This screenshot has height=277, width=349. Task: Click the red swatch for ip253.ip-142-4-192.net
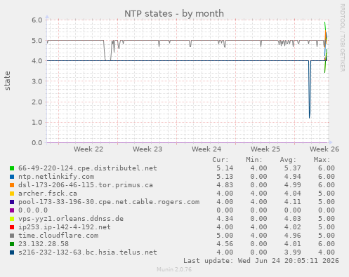pyautogui.click(x=12, y=227)
